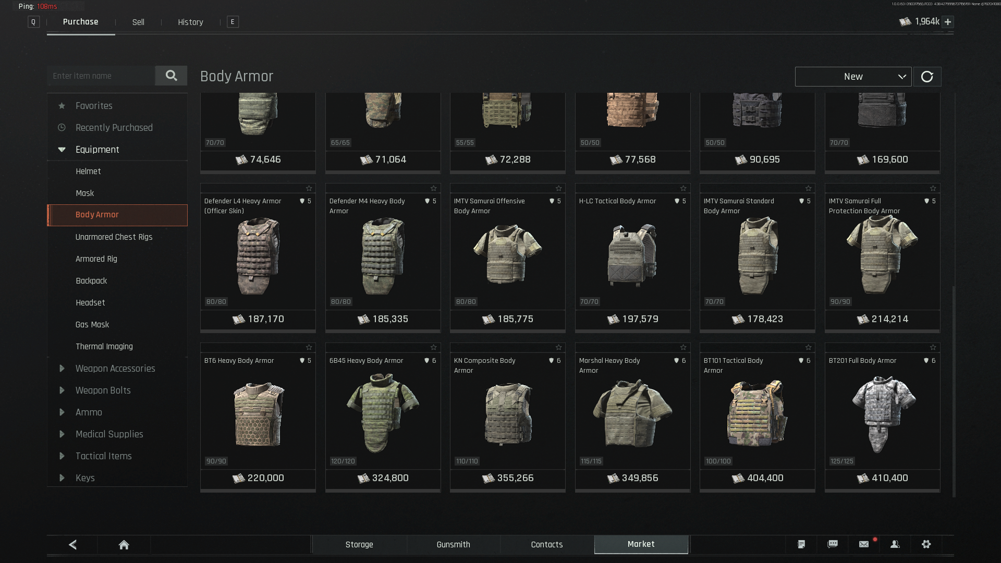Screen dimensions: 1001x563
Task: Refresh the market listings
Action: click(x=927, y=77)
